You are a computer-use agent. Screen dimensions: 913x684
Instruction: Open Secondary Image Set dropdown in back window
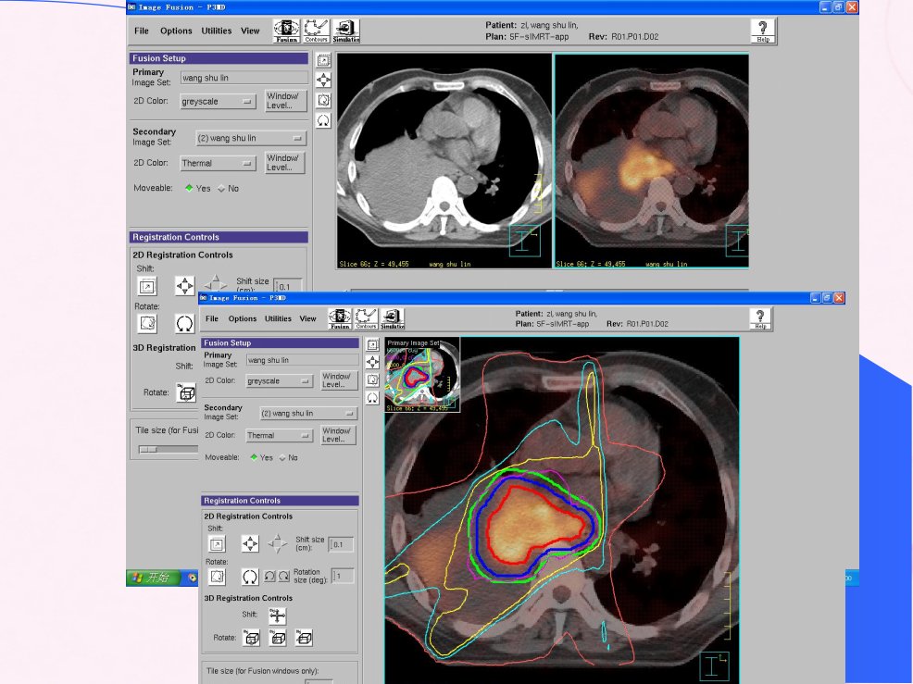(250, 138)
